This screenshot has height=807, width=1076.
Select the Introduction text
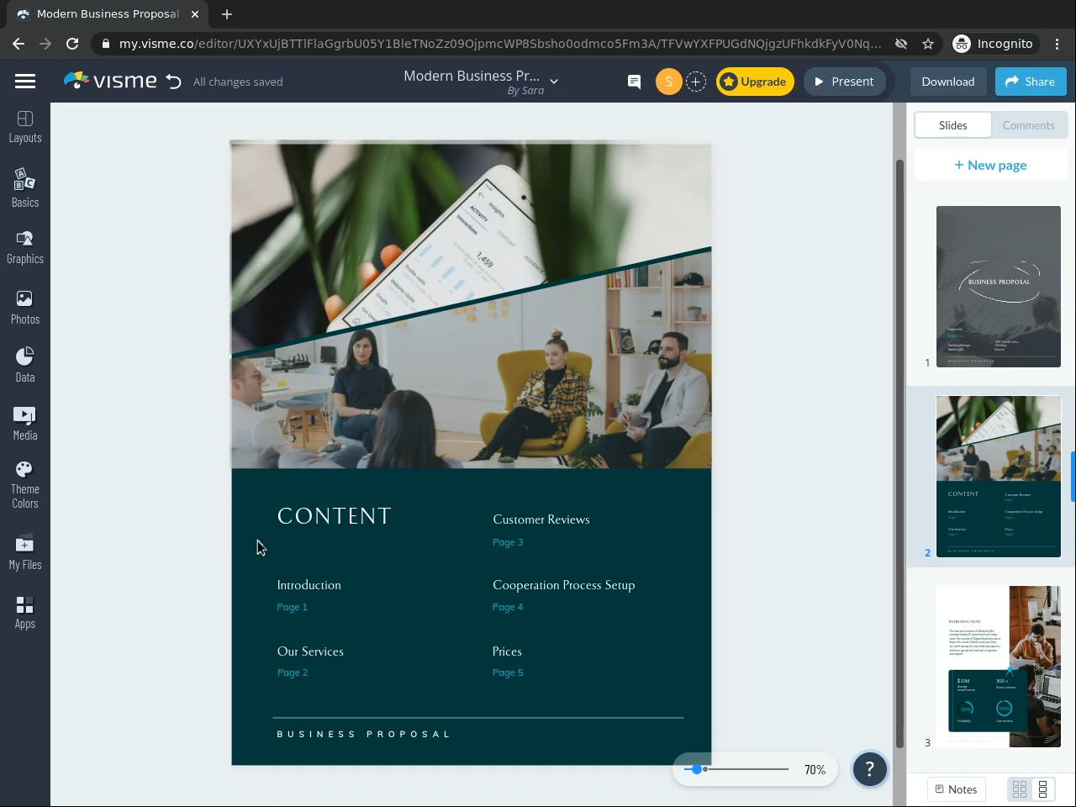(309, 585)
